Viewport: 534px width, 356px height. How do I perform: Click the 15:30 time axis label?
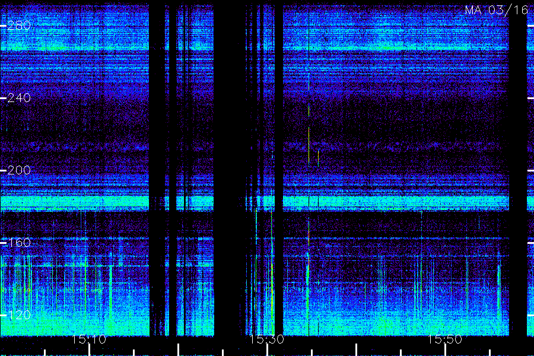coord(267,339)
